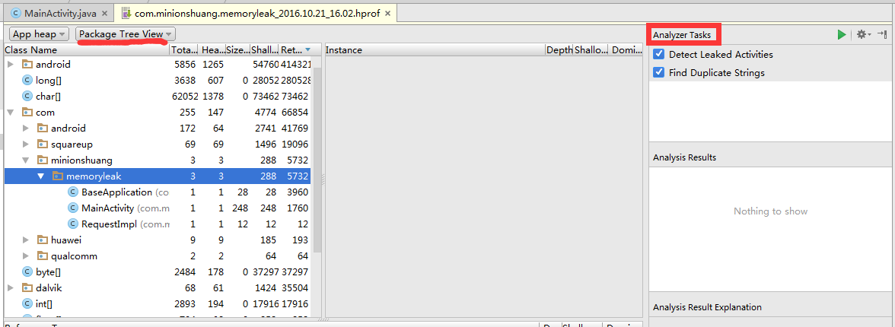Viewport: 895px width, 327px height.
Task: Click the class tree vertical scrollbar
Action: [317, 160]
